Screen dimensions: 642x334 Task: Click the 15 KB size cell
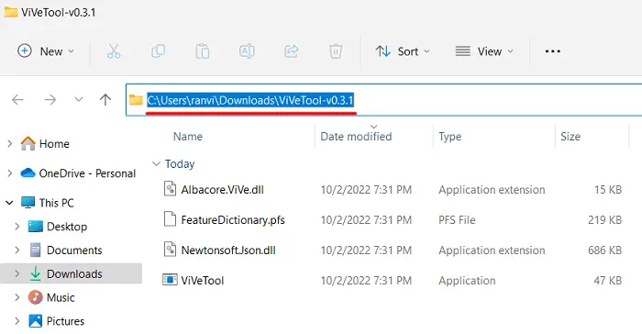pos(608,190)
